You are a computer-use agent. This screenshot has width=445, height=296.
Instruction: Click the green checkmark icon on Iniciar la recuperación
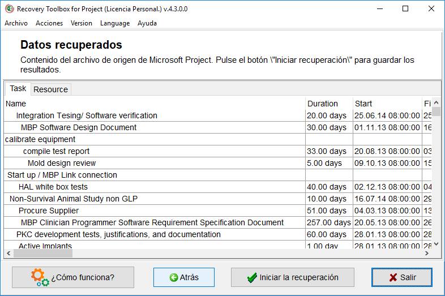[x=252, y=277]
